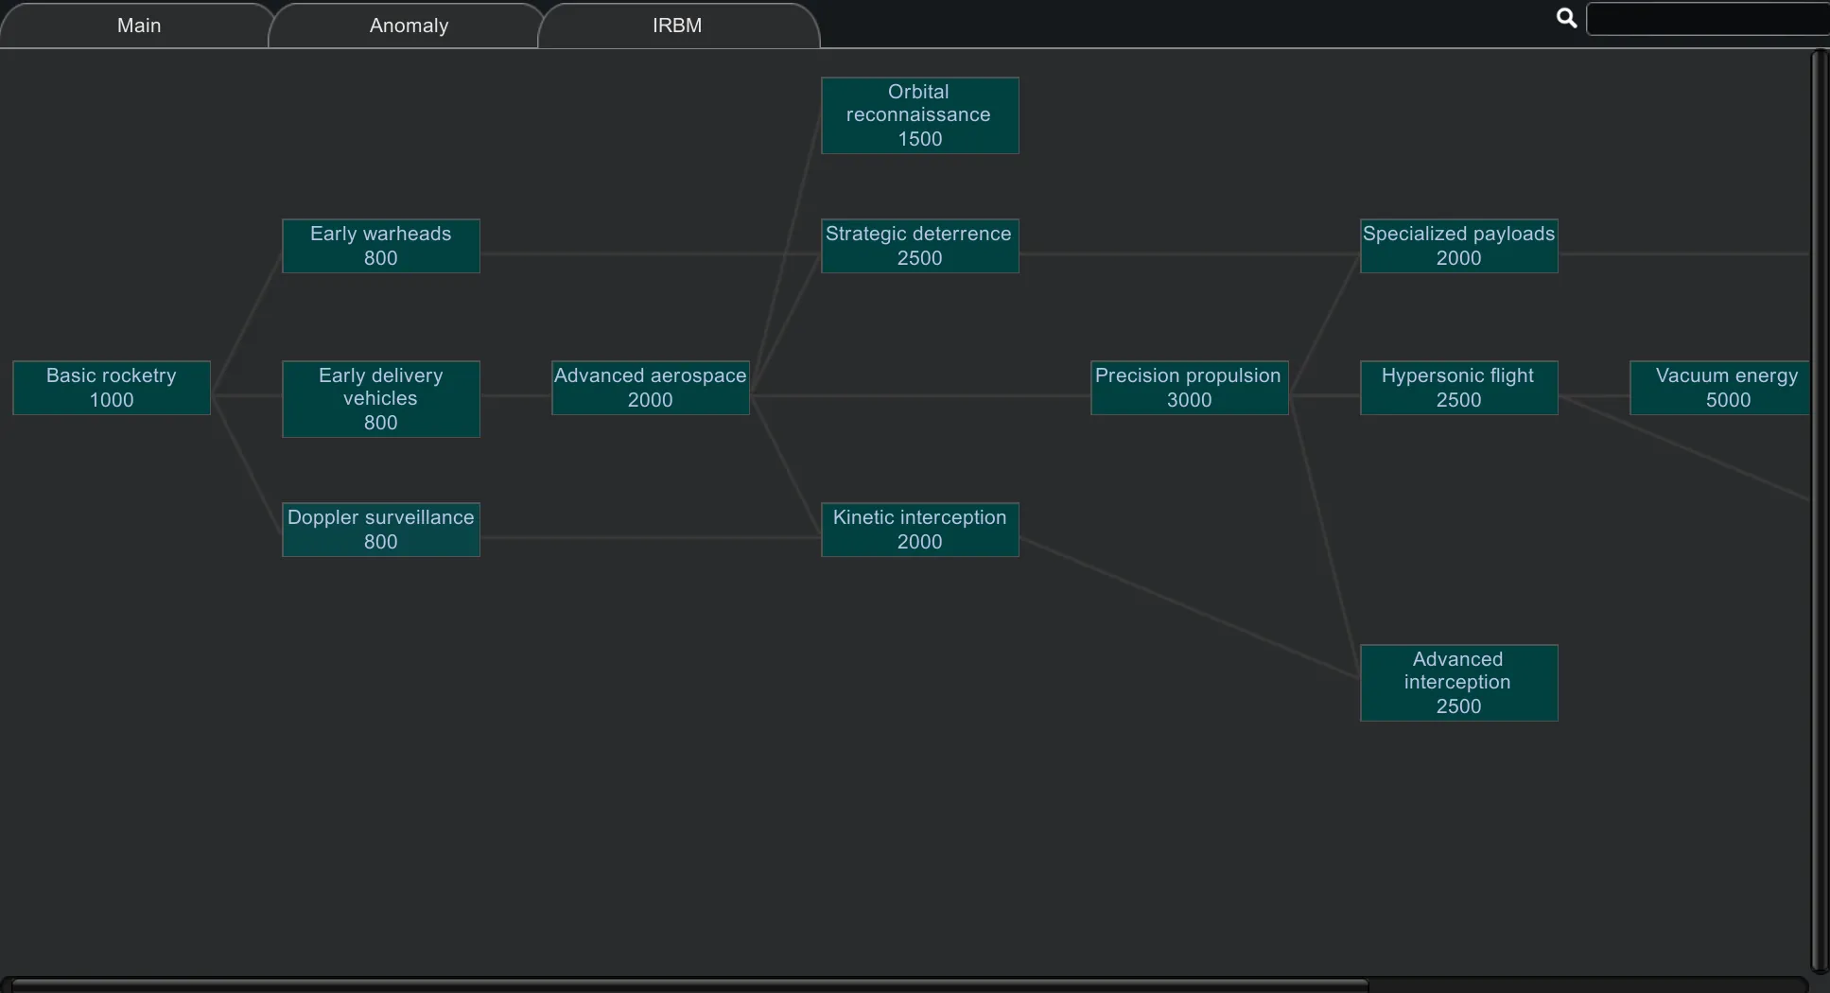
Task: Select Orbital reconnaissance node
Action: (919, 115)
